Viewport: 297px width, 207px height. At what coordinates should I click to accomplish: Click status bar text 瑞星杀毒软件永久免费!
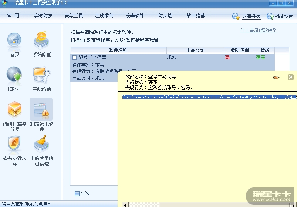tap(26, 204)
